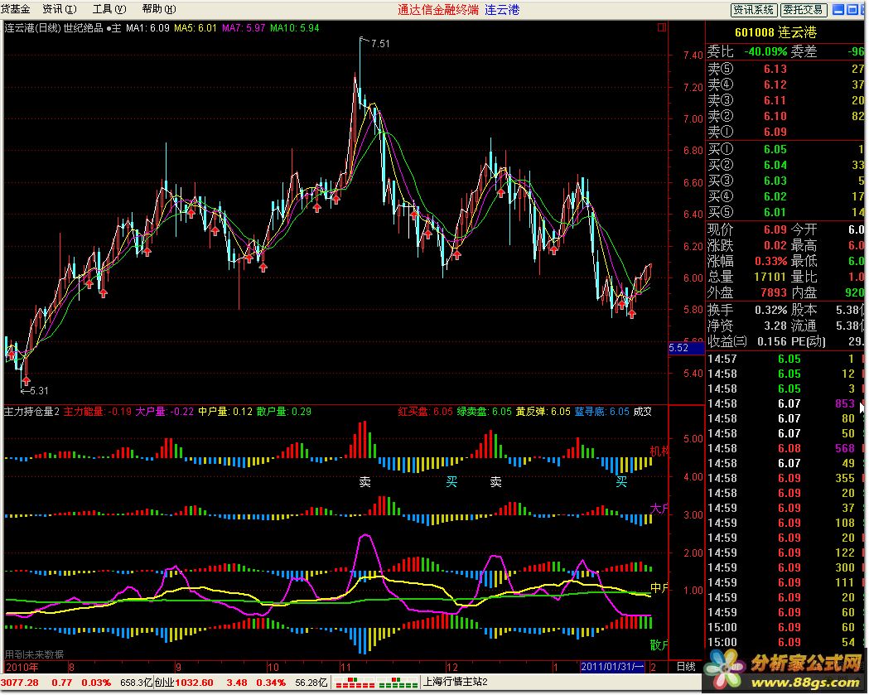This screenshot has height=695, width=869.
Task: Click the 成交 label in indicator header
Action: 643,412
